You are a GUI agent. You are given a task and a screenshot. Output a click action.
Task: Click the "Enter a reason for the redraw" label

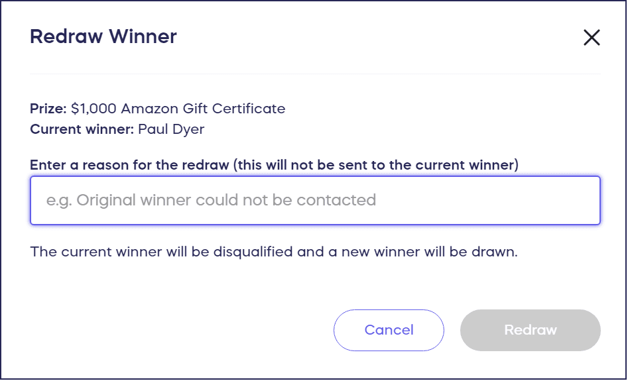tap(130, 165)
